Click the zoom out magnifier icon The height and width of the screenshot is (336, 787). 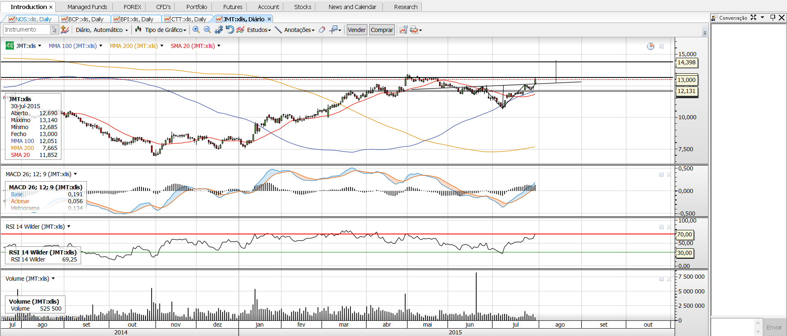(207, 30)
